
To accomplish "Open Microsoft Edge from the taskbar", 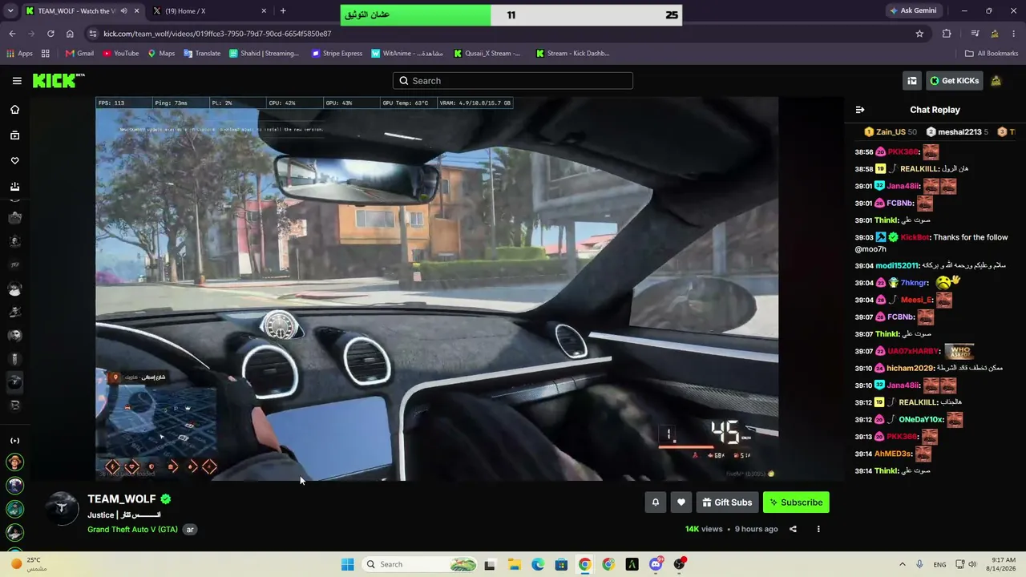I will [537, 564].
